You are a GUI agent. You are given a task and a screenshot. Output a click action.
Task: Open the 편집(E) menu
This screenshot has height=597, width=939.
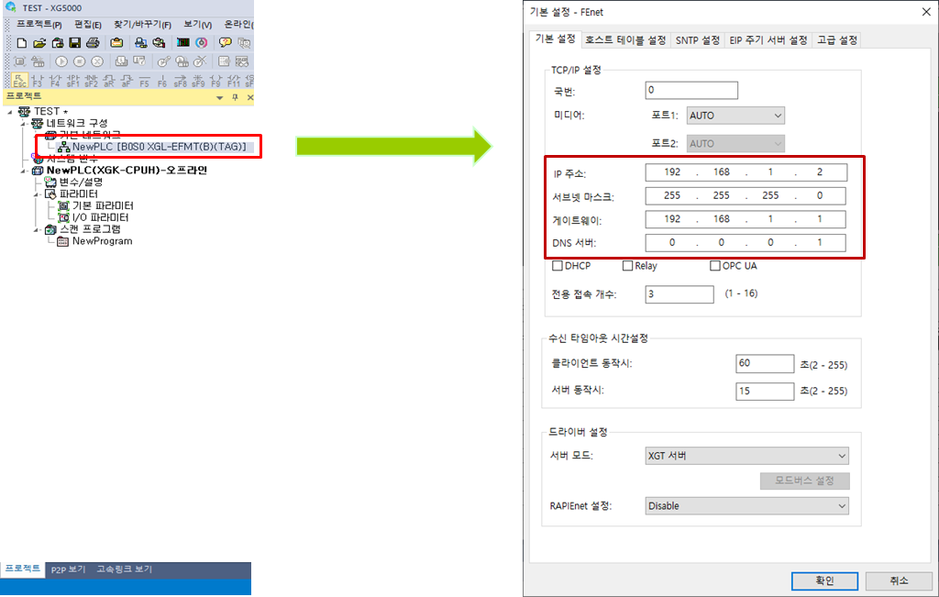click(x=87, y=25)
